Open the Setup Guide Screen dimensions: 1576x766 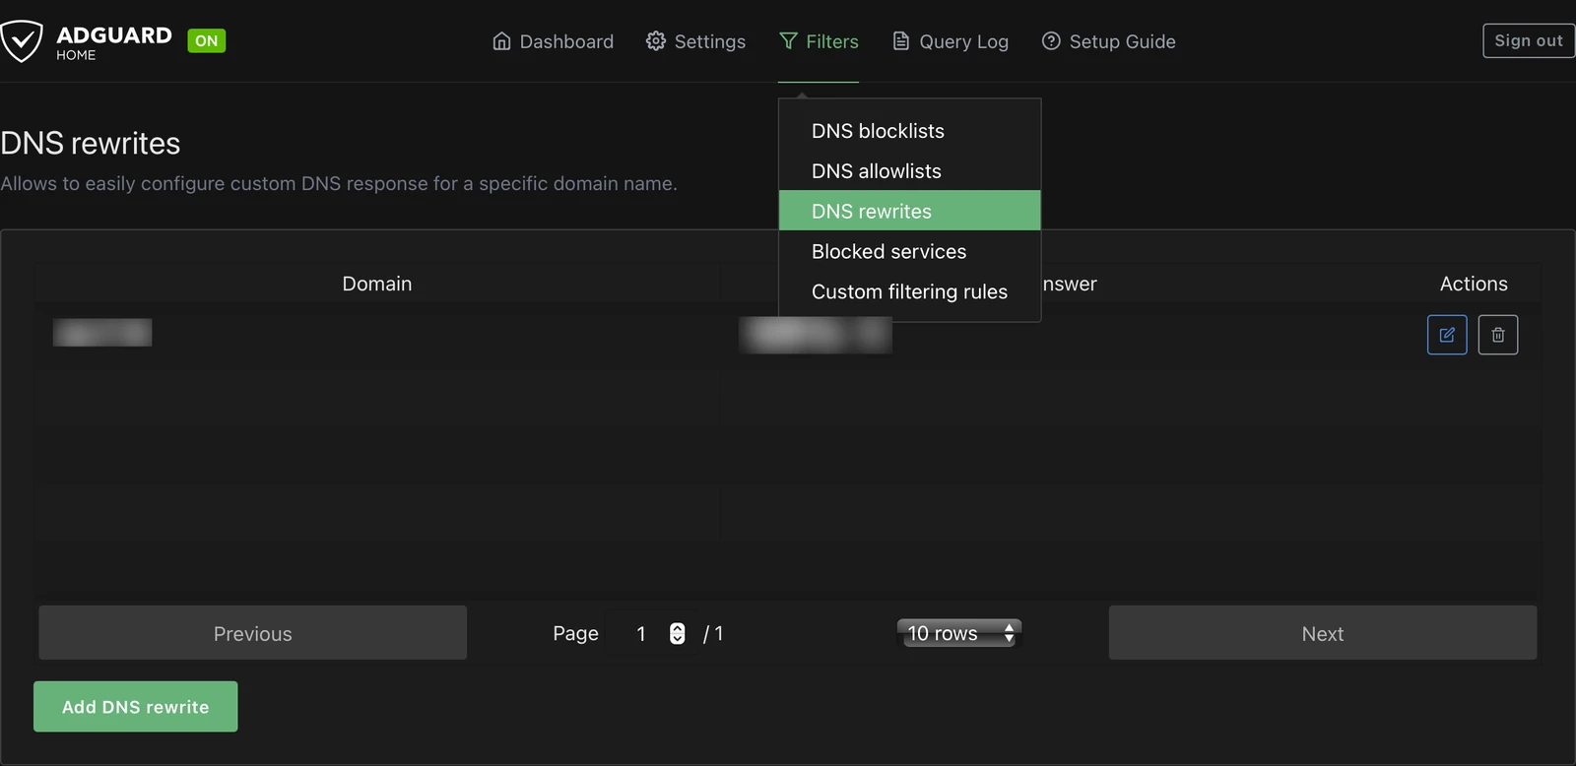(x=1109, y=41)
